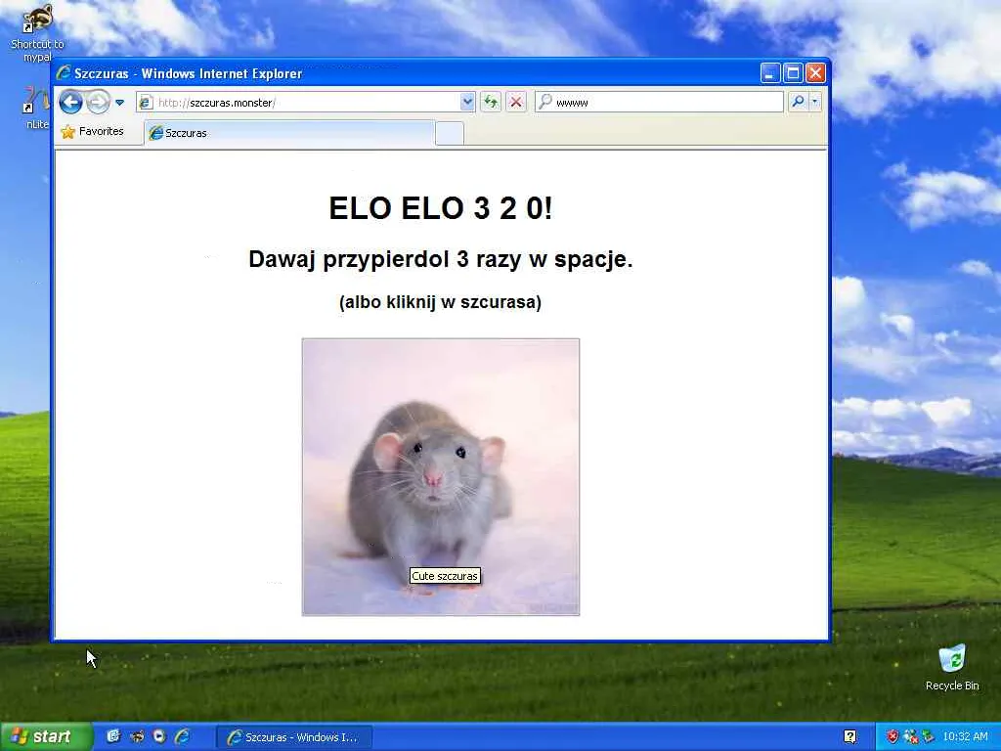Go back with the Back arrow button
1001x751 pixels.
tap(70, 102)
